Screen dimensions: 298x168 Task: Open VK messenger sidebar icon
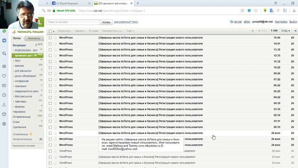pyautogui.click(x=4, y=41)
